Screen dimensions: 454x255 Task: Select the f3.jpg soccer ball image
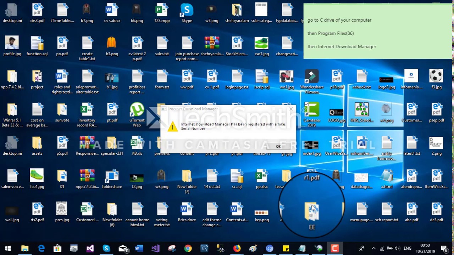436,79
